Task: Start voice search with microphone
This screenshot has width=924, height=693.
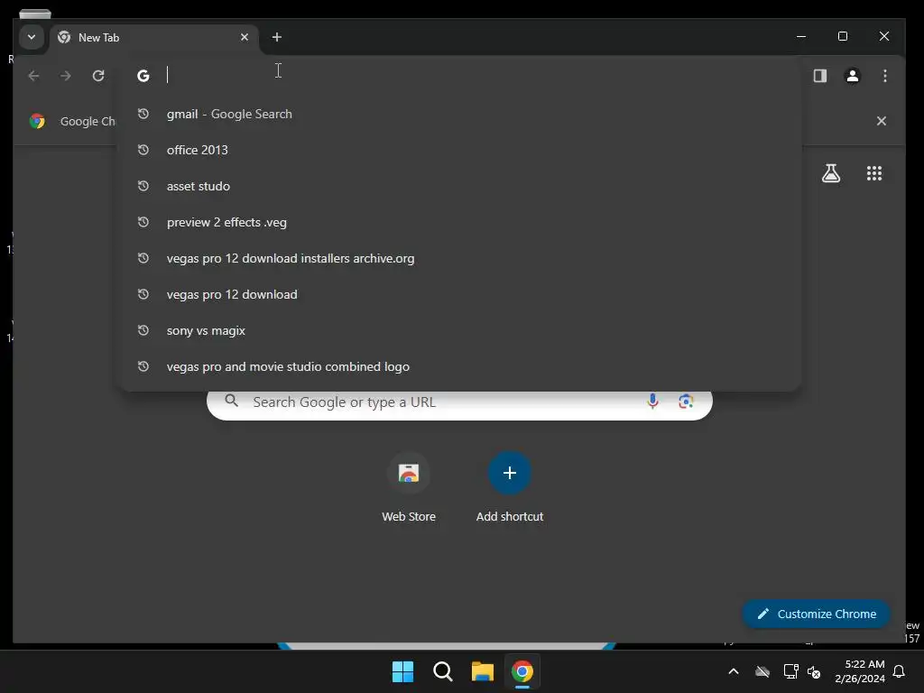Action: click(x=652, y=402)
